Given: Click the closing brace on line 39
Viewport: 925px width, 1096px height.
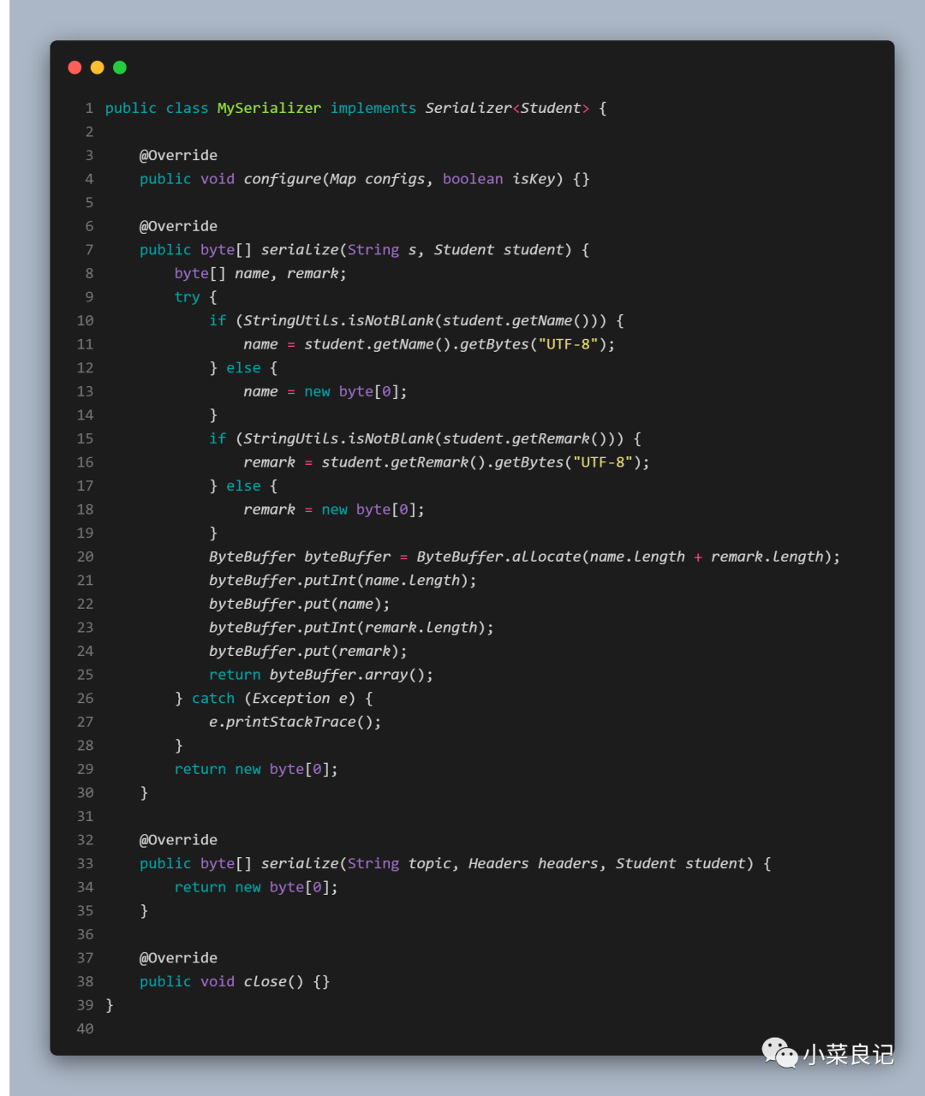Looking at the screenshot, I should point(110,1005).
